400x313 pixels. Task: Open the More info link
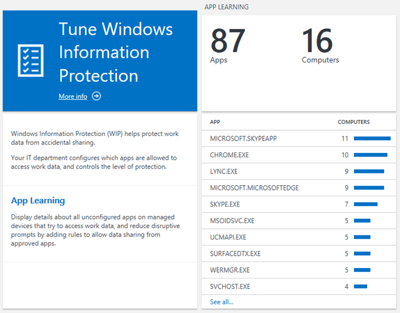73,96
